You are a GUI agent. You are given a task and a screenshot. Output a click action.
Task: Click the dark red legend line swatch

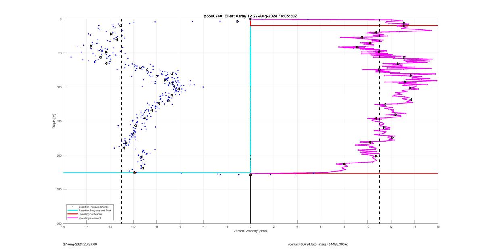pos(72,214)
